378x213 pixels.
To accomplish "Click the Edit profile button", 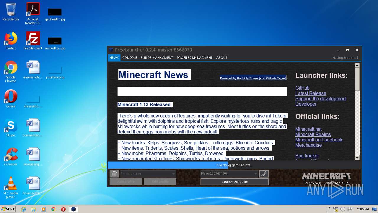I will (160, 182).
